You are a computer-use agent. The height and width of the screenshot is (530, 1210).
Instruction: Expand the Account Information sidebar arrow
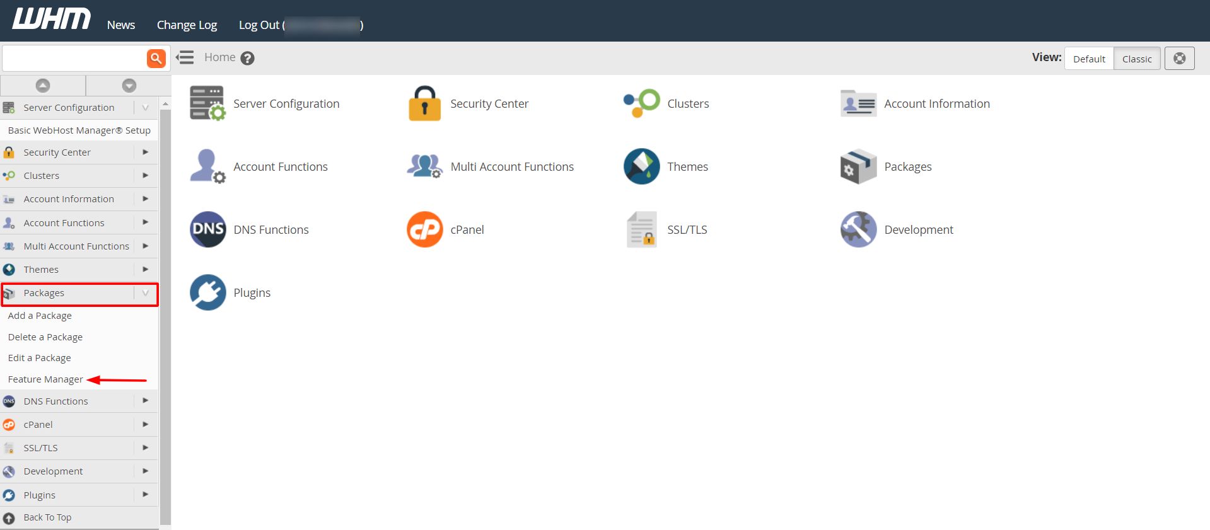point(146,199)
